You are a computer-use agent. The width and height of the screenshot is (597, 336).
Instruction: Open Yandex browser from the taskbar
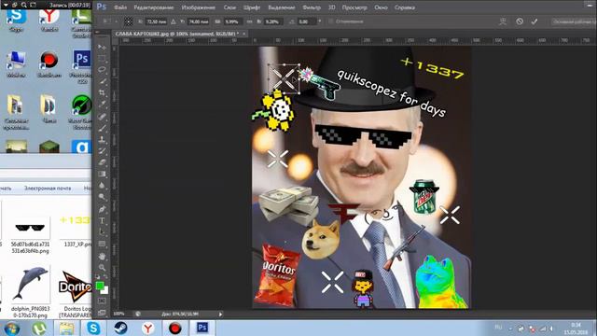tap(148, 328)
